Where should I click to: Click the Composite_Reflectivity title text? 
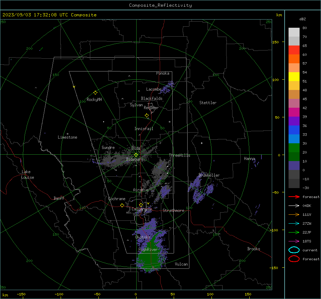(x=160, y=5)
